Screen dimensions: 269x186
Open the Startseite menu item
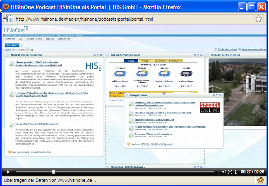pyautogui.click(x=10, y=39)
